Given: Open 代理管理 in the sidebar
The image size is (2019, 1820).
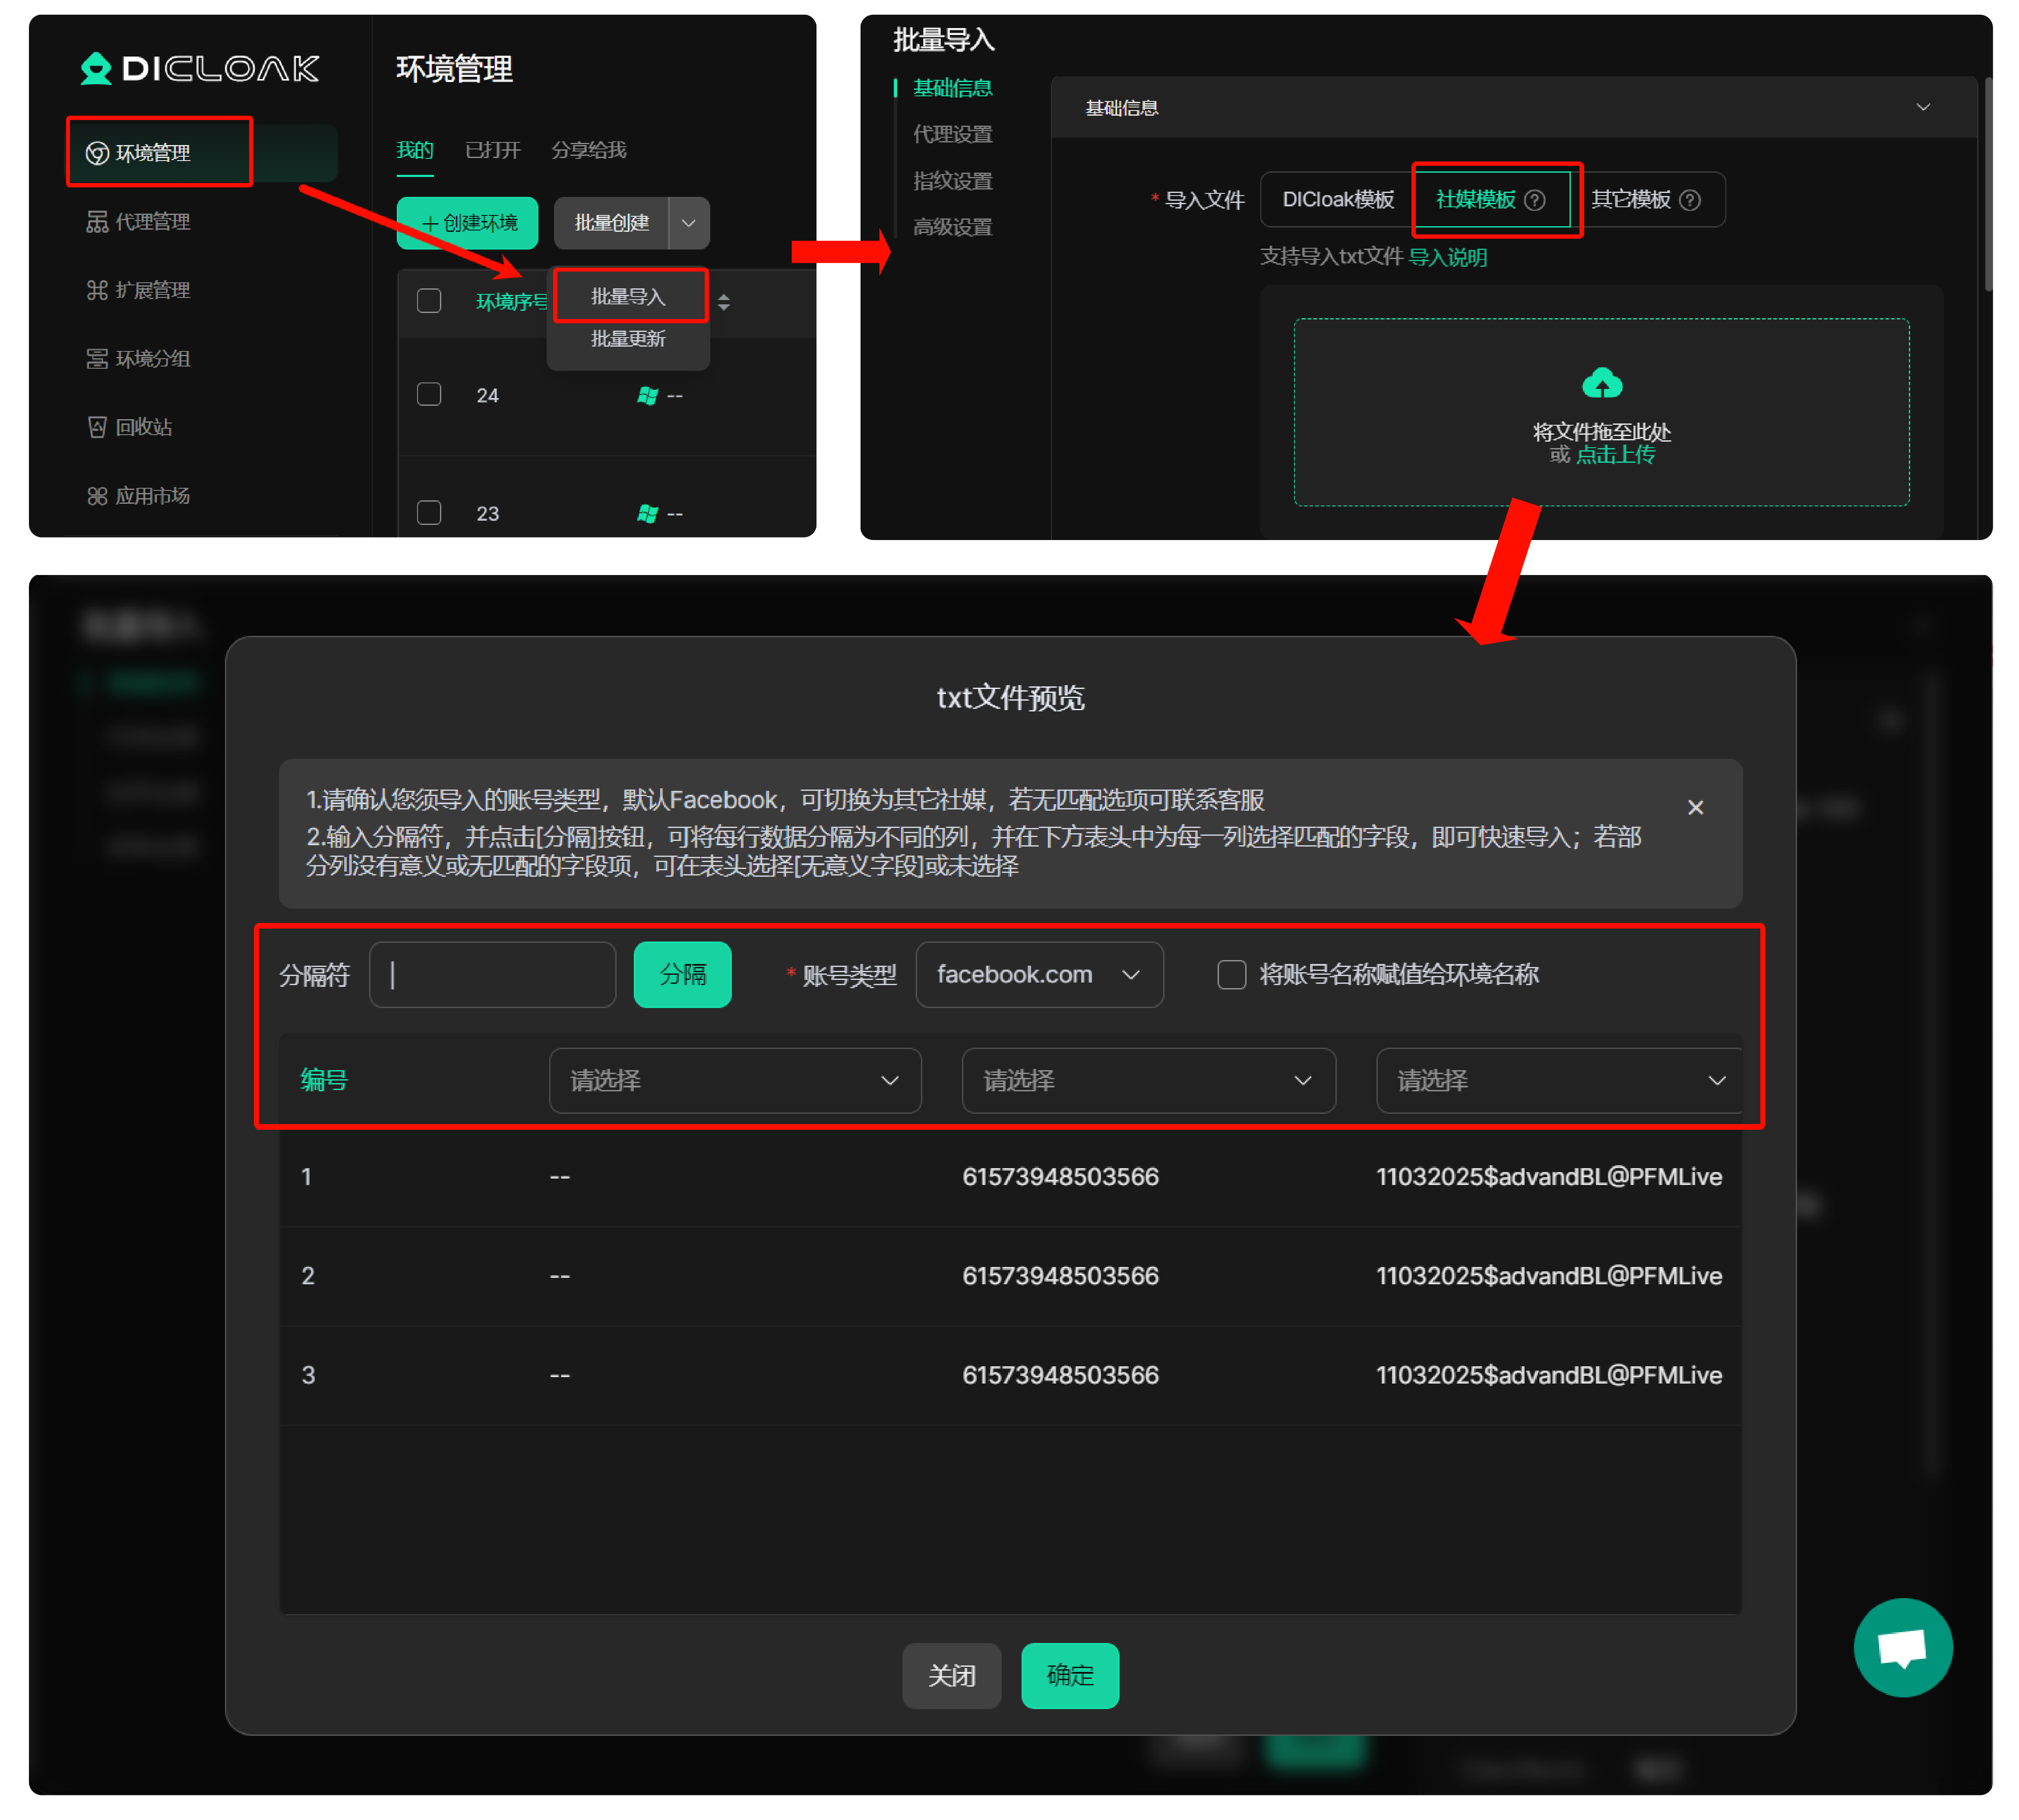Looking at the screenshot, I should 139,221.
